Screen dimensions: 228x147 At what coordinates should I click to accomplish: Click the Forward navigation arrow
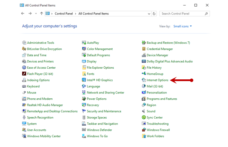point(30,13)
